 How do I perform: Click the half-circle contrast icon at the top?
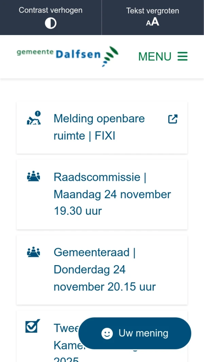tap(50, 23)
